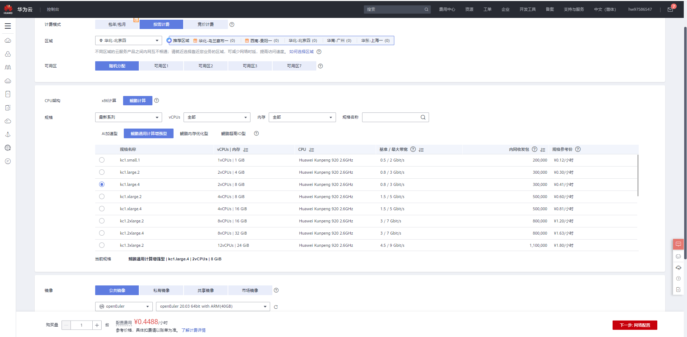Sort by CPU column
687x337 pixels.
click(312, 150)
